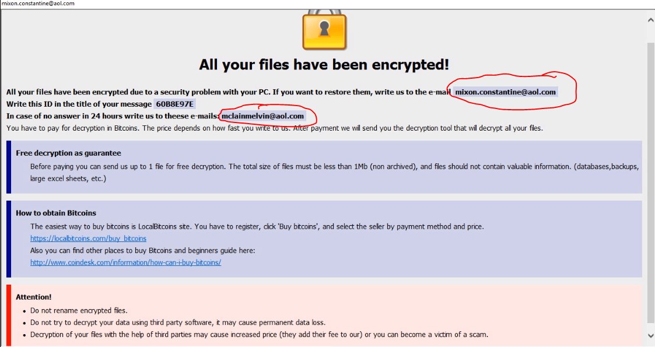The image size is (655, 347).
Task: Click the 'Free decryption as guarantee' heading
Action: pos(68,153)
